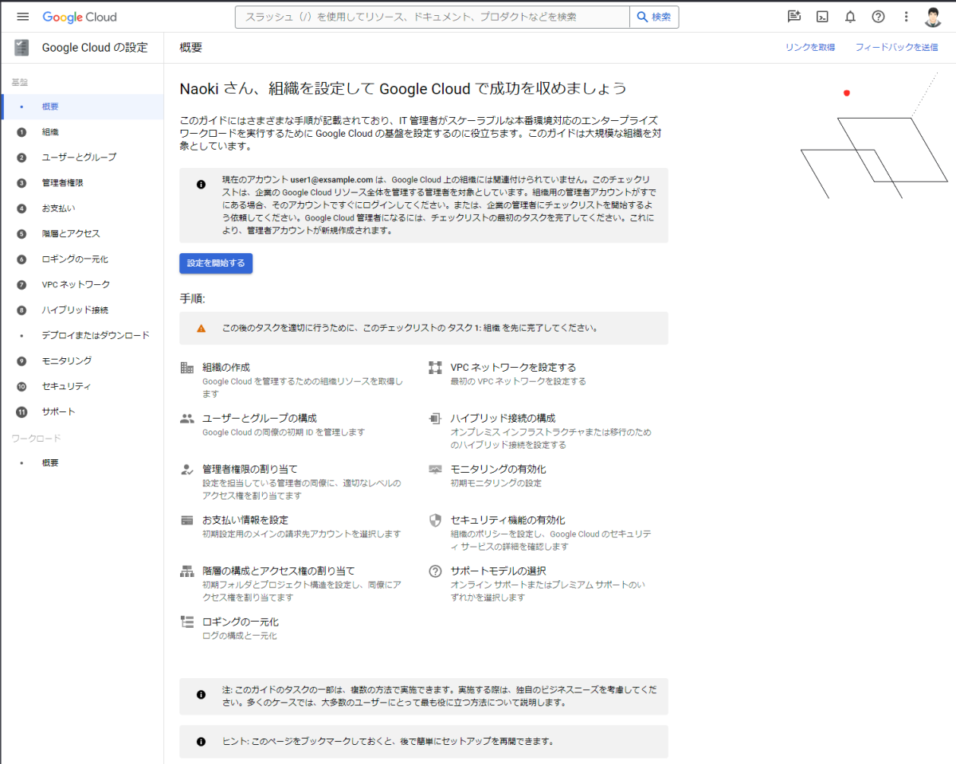Select VPC ネットワーク in sidebar
Image resolution: width=956 pixels, height=764 pixels.
[82, 285]
